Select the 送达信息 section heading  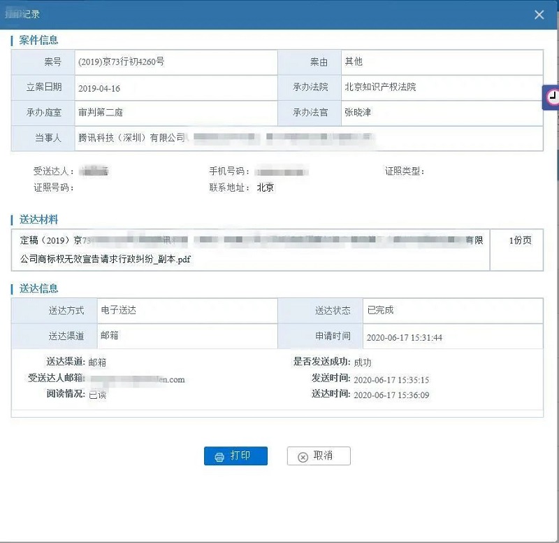[x=38, y=288]
